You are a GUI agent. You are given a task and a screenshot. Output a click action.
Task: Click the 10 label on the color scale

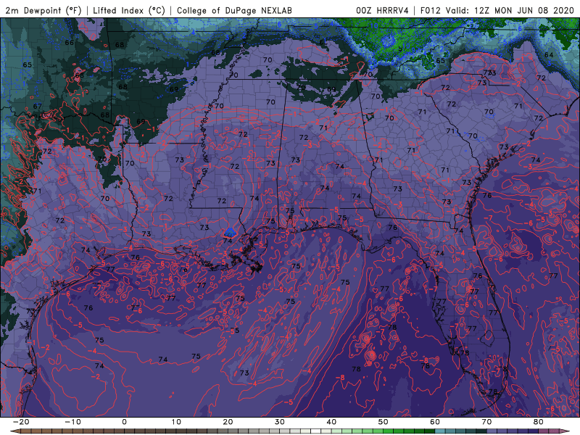click(176, 422)
